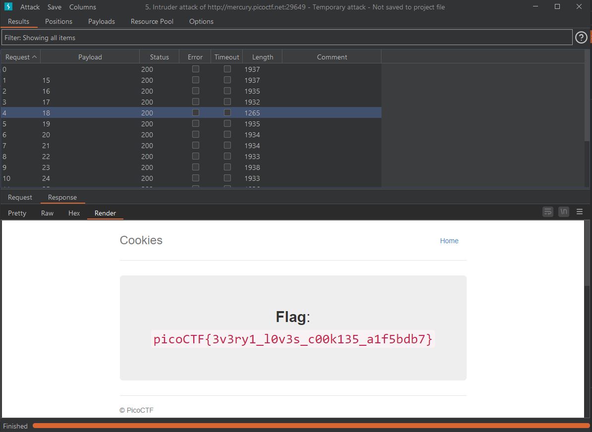Select the result row with payload 16
The height and width of the screenshot is (432, 592).
pyautogui.click(x=191, y=91)
